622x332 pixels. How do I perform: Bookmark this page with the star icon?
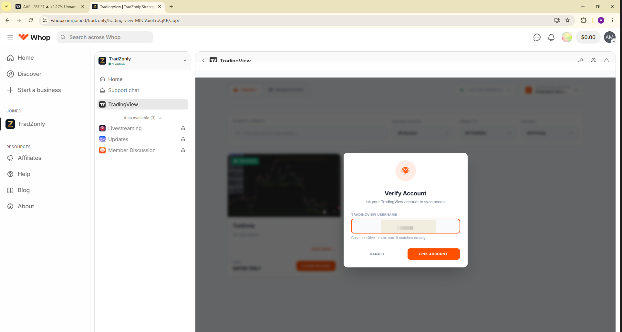pyautogui.click(x=567, y=20)
